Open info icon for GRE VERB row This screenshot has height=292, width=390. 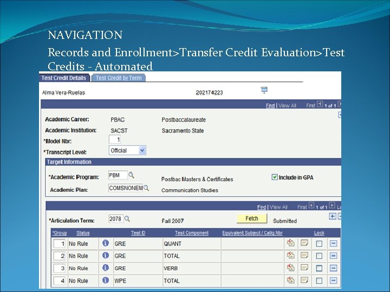(x=106, y=268)
